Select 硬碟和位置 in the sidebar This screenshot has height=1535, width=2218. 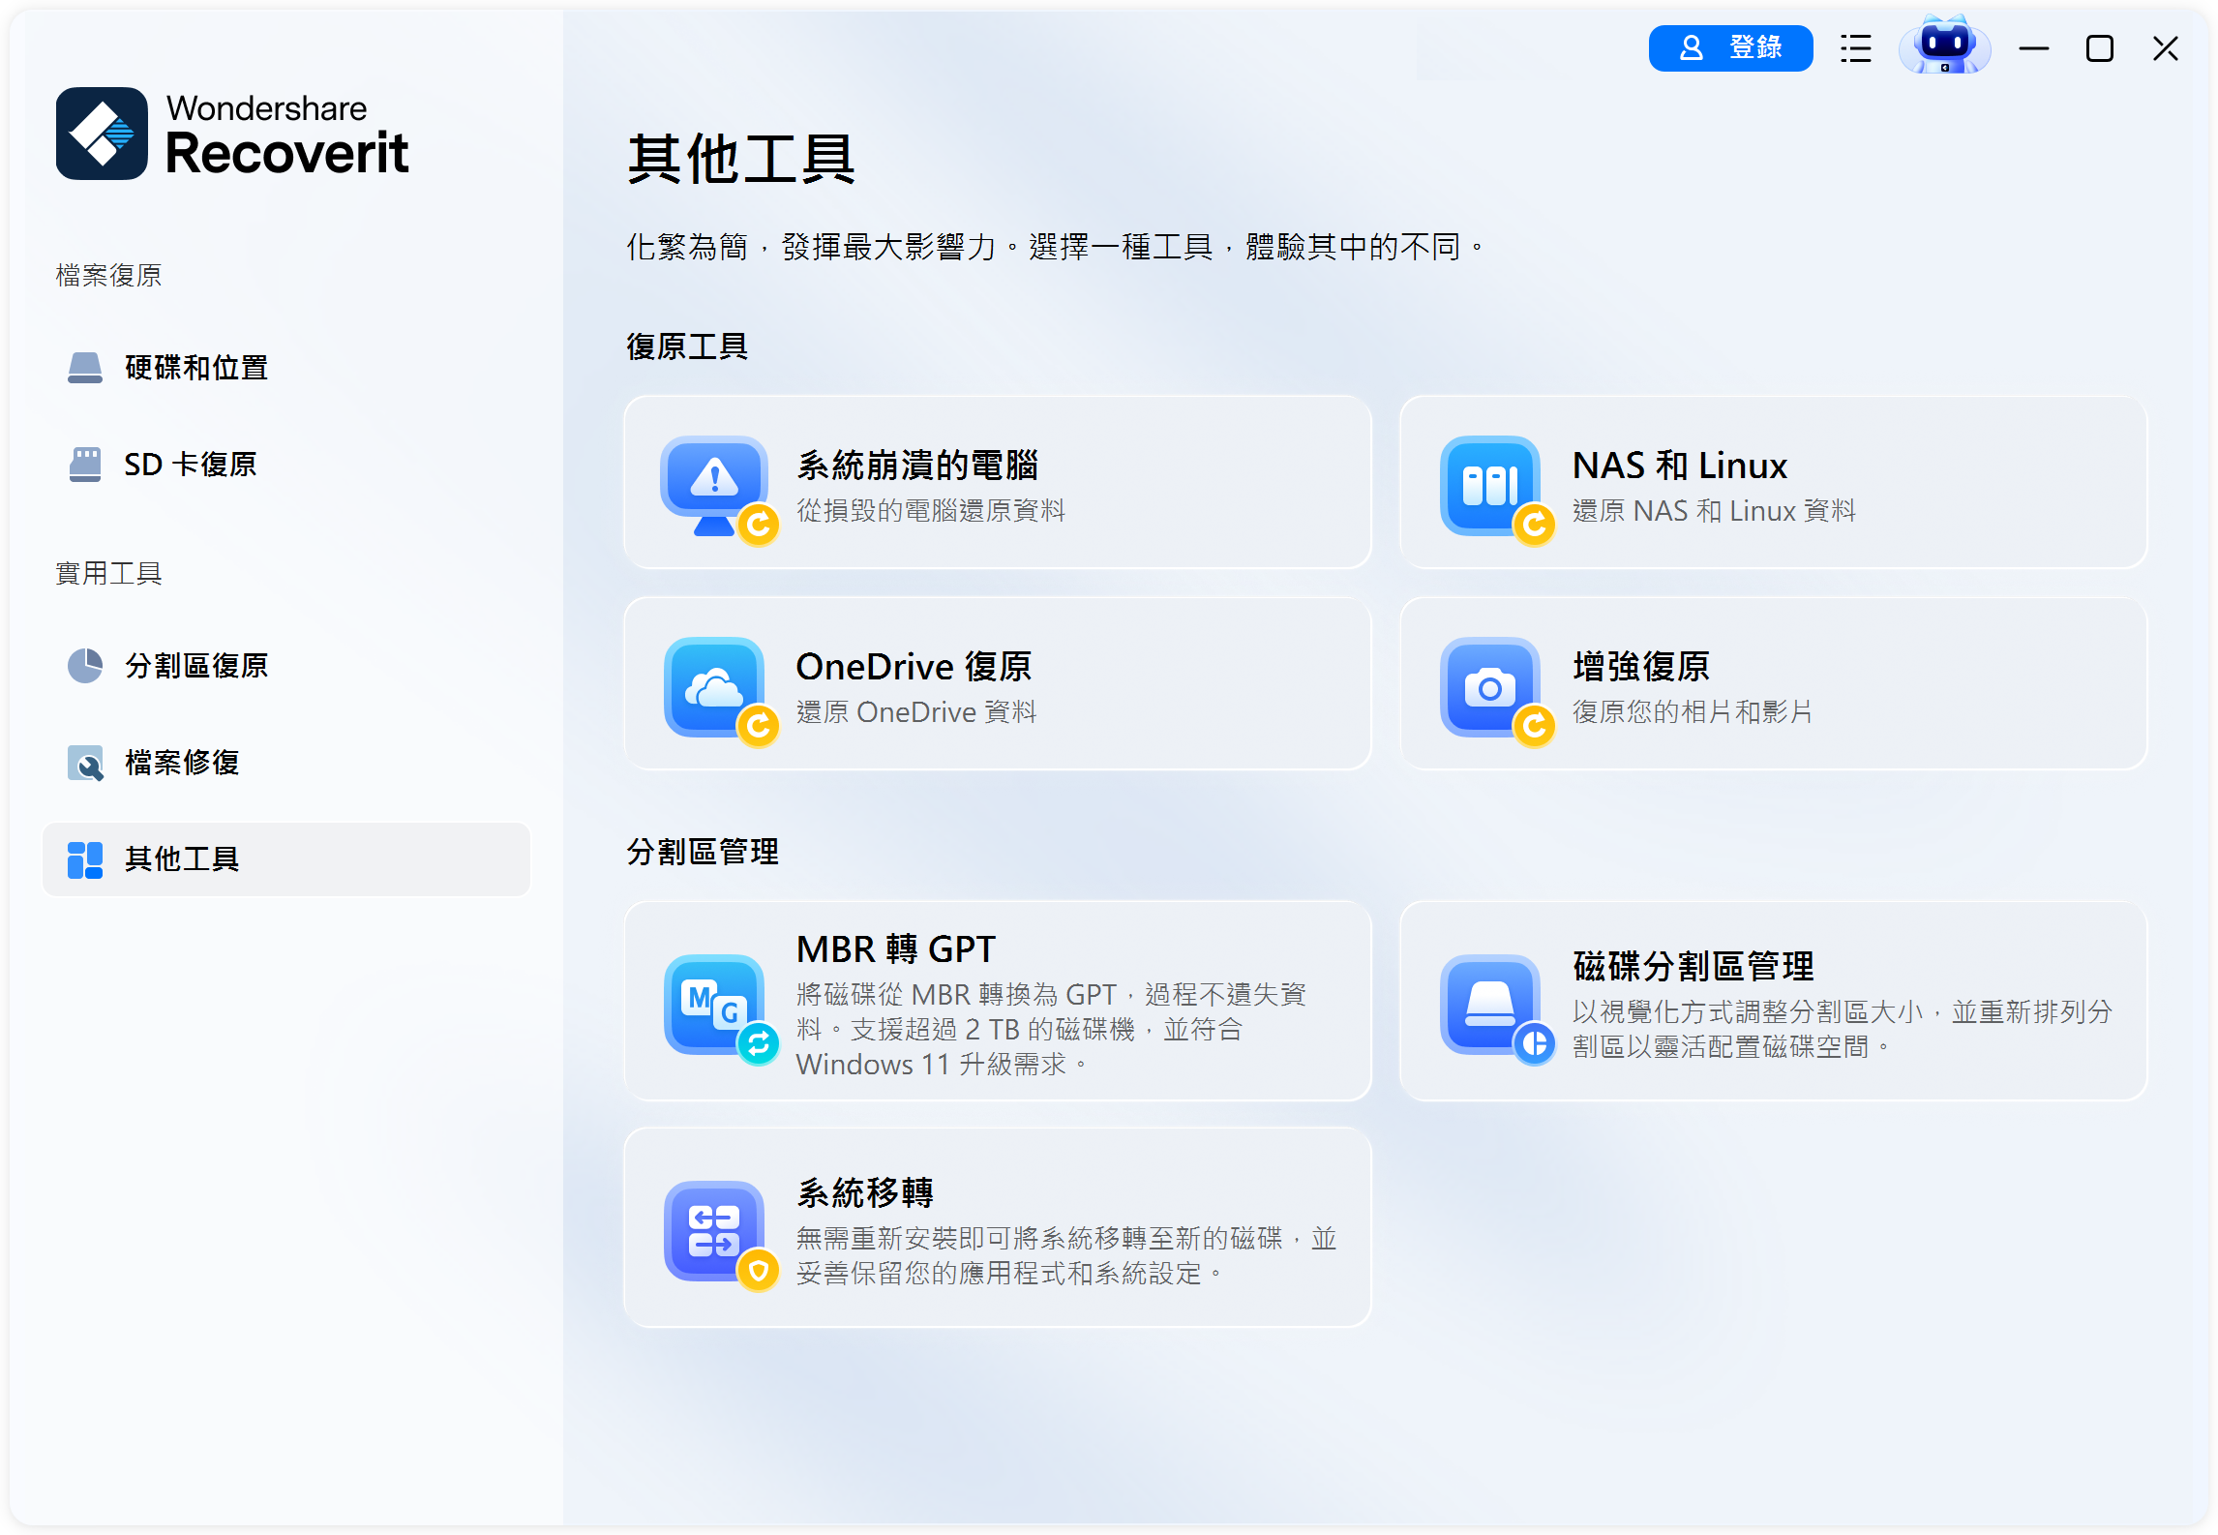286,368
